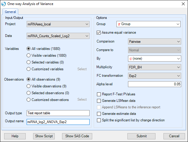Screen dimensions: 188x142
Task: Open the Multiplicity dropdown FDR_BH
Action: 154,67
